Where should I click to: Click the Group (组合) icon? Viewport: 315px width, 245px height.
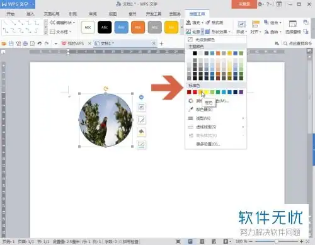266,22
